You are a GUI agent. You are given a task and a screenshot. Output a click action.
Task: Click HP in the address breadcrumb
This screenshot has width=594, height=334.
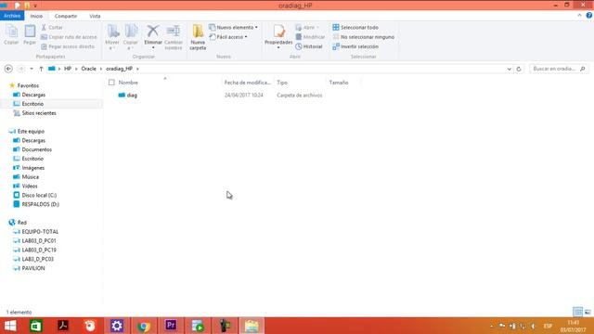pyautogui.click(x=68, y=69)
